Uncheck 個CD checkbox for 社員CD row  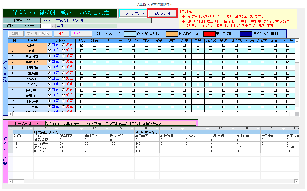[x=82, y=45]
